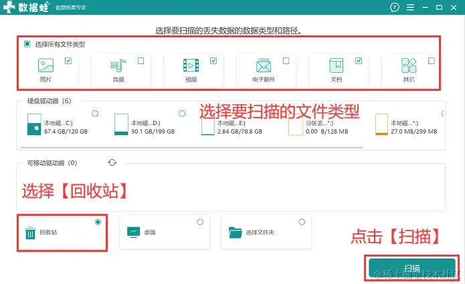Screen dimensions: 465x284
Task: Open the hamburger menu in title bar
Action: coord(410,7)
